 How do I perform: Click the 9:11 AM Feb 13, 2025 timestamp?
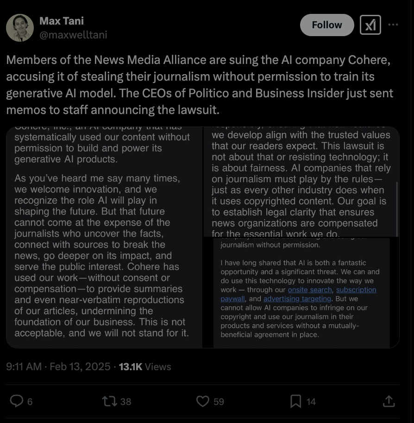click(58, 366)
